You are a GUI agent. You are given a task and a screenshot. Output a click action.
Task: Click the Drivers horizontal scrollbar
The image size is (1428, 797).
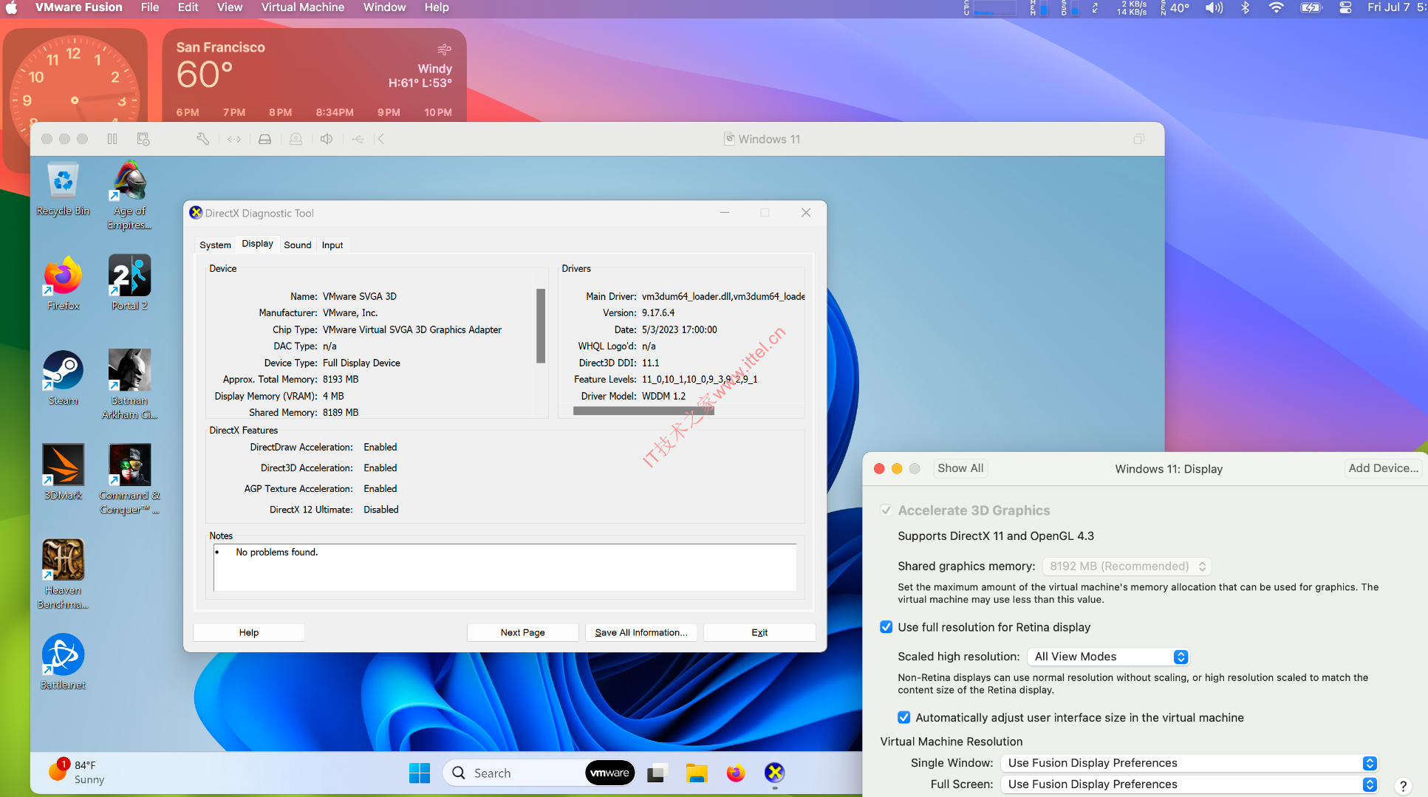(x=643, y=411)
